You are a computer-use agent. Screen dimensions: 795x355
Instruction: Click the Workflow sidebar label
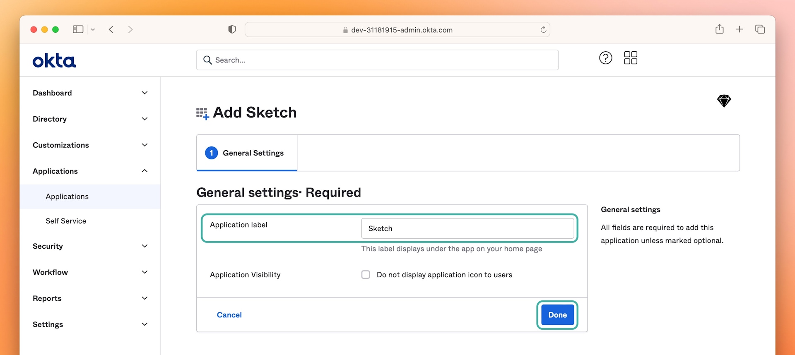click(x=50, y=272)
